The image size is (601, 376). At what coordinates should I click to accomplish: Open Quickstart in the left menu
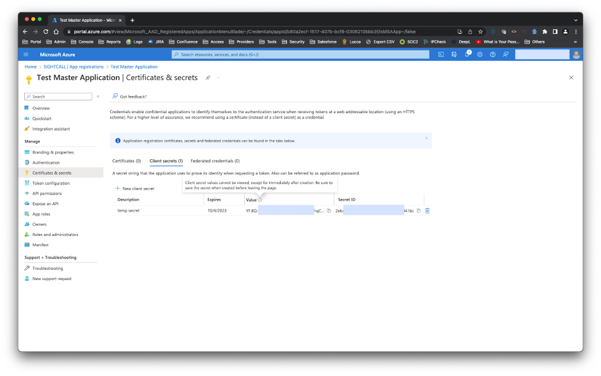coord(42,118)
